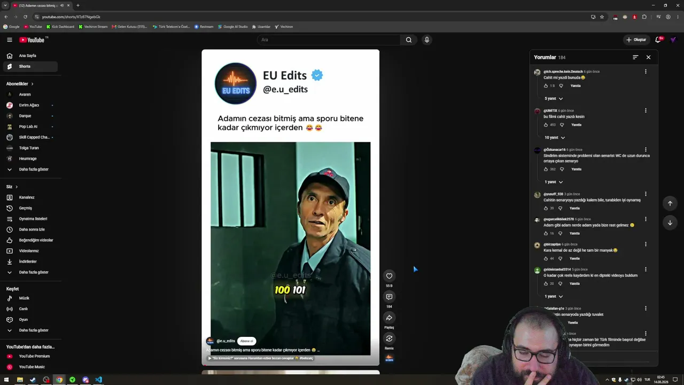Mute the YouTube tab via its speaker icon
Image resolution: width=684 pixels, height=385 pixels.
click(x=62, y=5)
